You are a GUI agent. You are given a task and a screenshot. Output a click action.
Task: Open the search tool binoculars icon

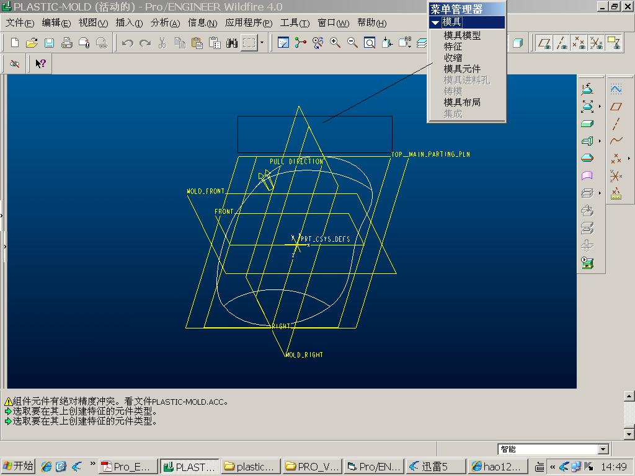click(x=232, y=43)
